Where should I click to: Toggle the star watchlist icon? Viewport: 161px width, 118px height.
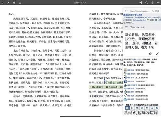click(x=150, y=54)
